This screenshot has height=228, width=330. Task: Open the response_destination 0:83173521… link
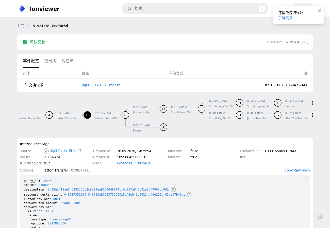(125, 195)
